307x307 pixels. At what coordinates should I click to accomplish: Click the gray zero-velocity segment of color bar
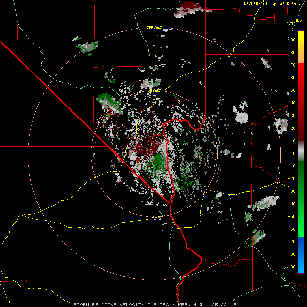point(301,151)
